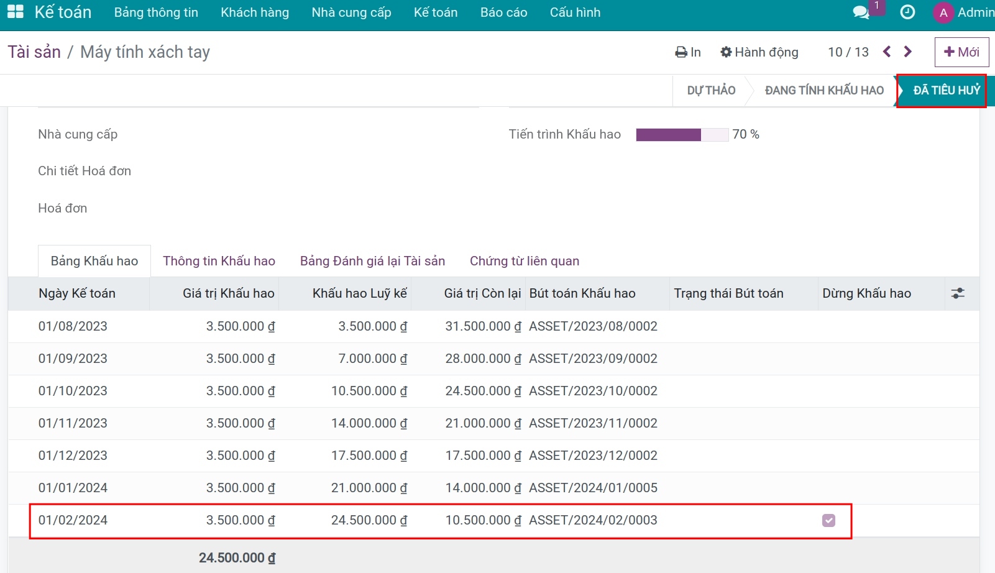This screenshot has width=995, height=573.
Task: Click the Mới new record button
Action: (961, 52)
